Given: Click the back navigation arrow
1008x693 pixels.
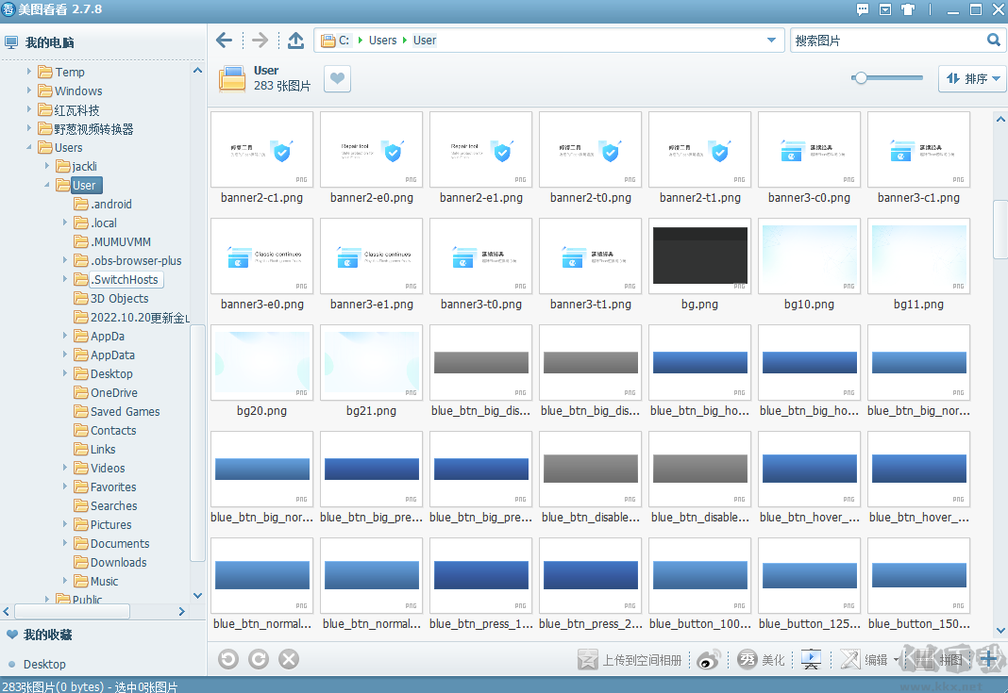Looking at the screenshot, I should [x=224, y=41].
